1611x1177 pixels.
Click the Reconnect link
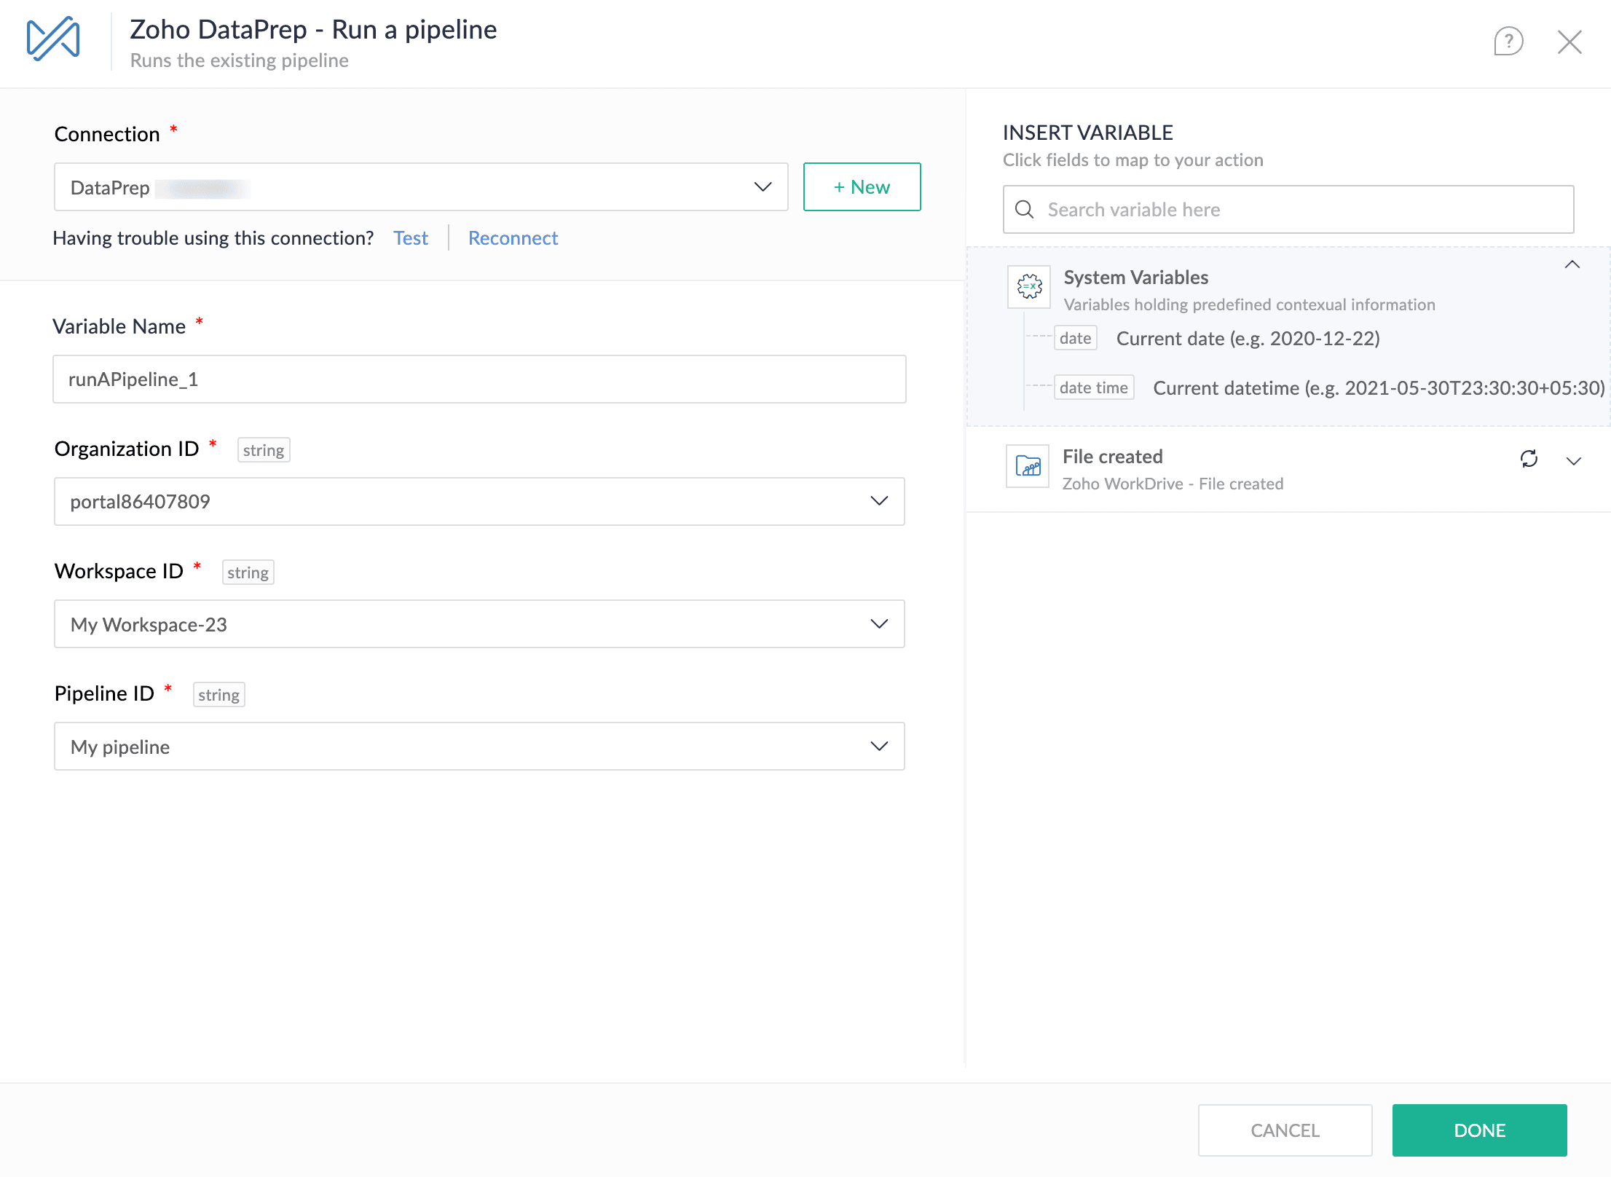pyautogui.click(x=513, y=238)
